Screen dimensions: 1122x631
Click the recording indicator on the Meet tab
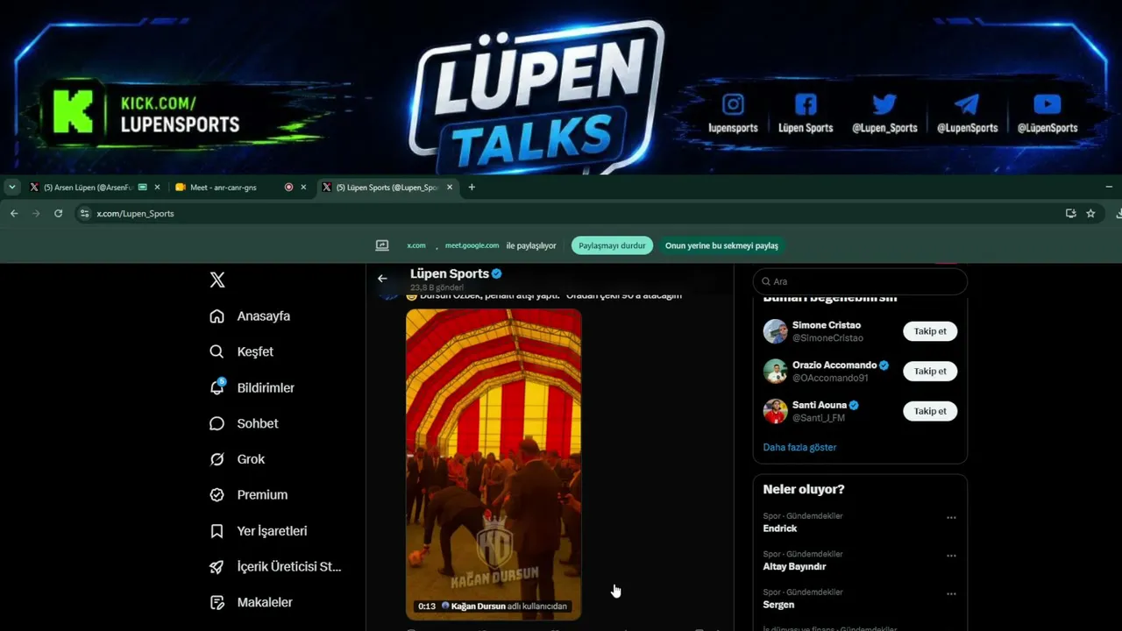click(x=288, y=188)
